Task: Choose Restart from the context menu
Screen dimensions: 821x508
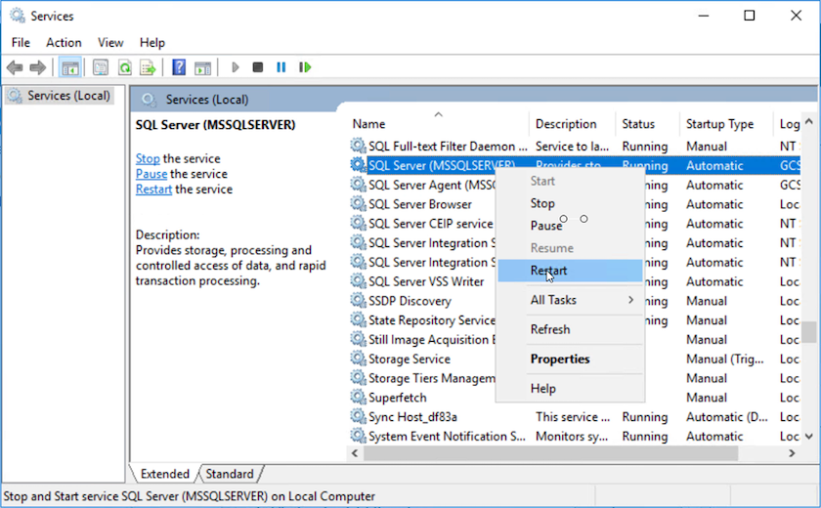Action: tap(548, 271)
